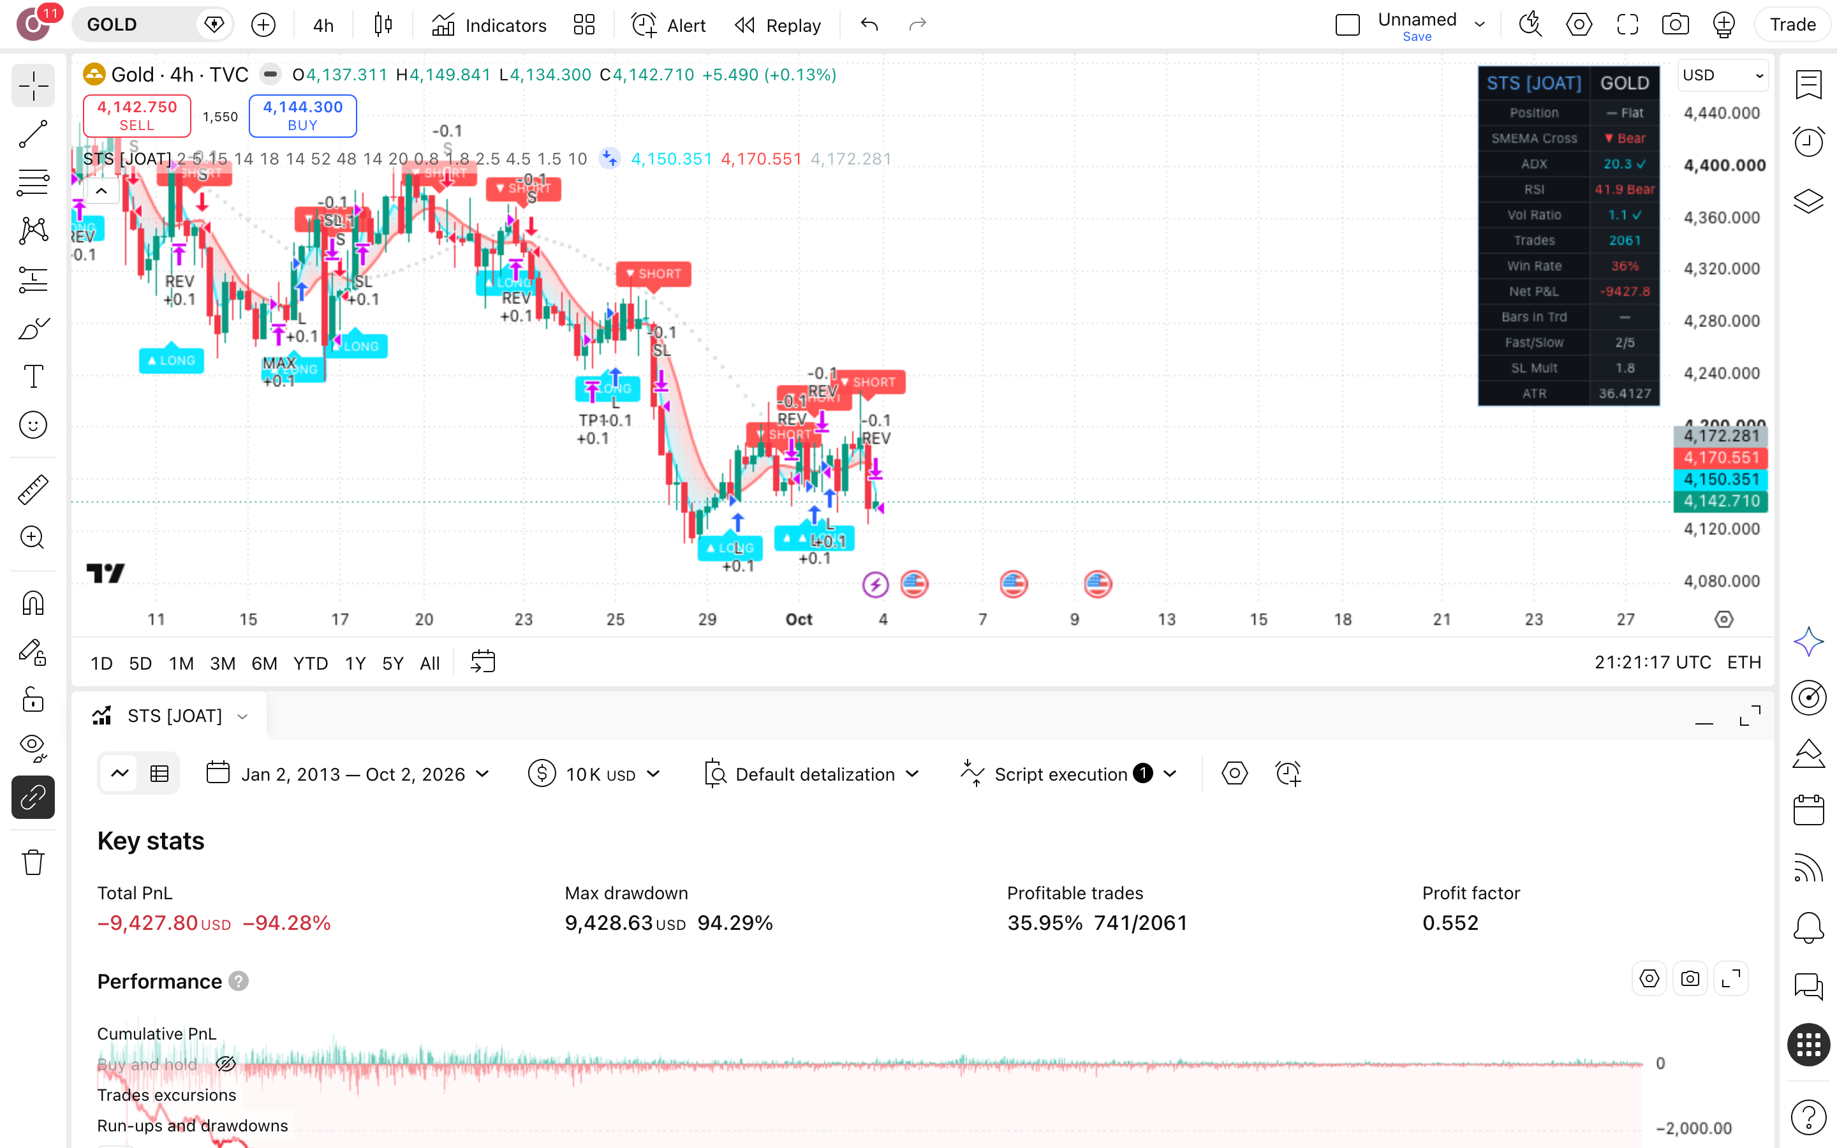Toggle Buy and hold visibility eye
The image size is (1837, 1148).
click(x=225, y=1064)
